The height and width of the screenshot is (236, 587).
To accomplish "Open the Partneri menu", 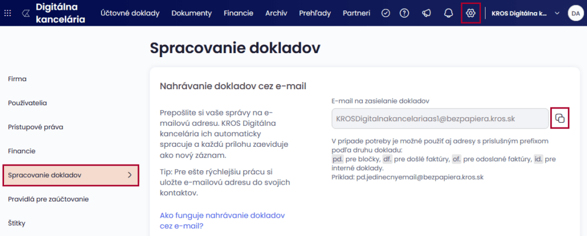I will [x=356, y=13].
